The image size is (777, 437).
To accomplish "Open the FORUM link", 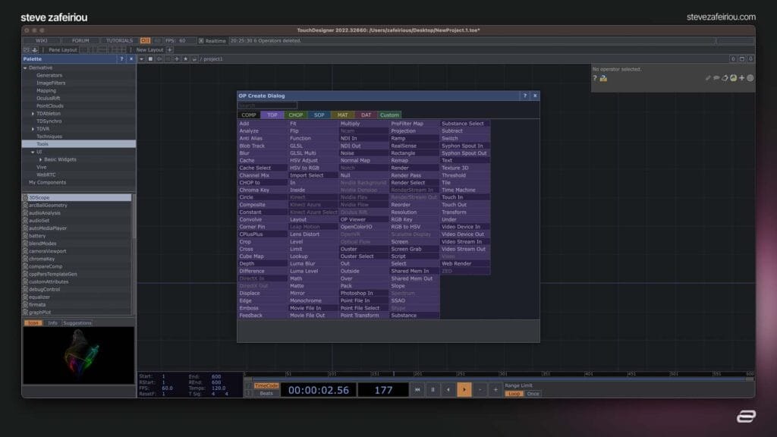I will pos(80,41).
